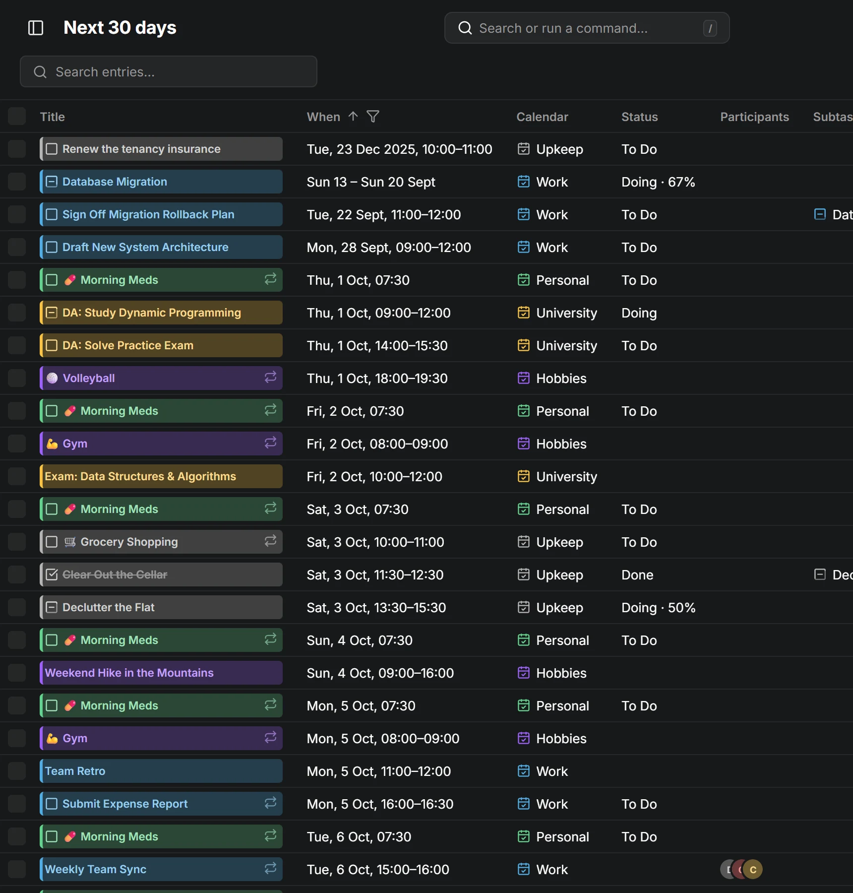Select all rows with the header checkbox
Image resolution: width=853 pixels, height=893 pixels.
(x=17, y=116)
